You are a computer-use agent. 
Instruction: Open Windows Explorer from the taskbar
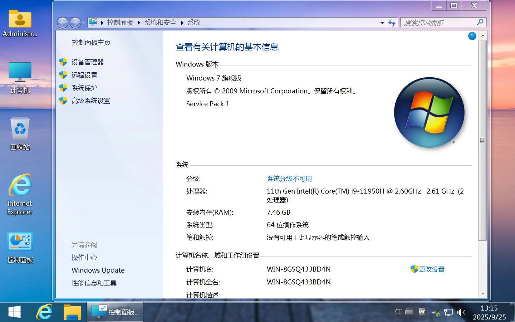click(72, 312)
